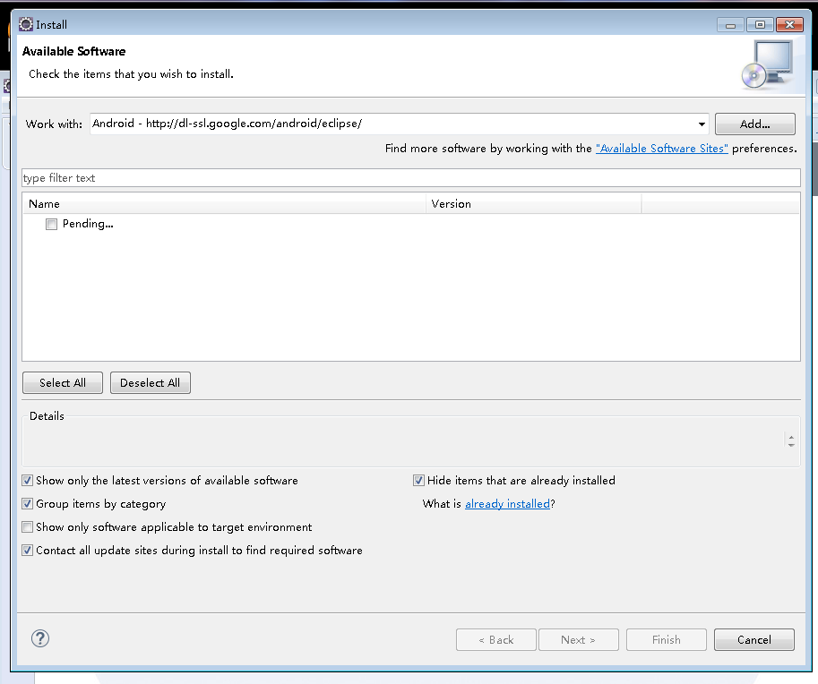Click the Next > button
This screenshot has width=818, height=684.
tap(579, 640)
